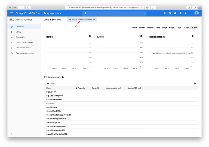209x147 pixels.
Task: Open the notifications bell
Action: [186, 13]
